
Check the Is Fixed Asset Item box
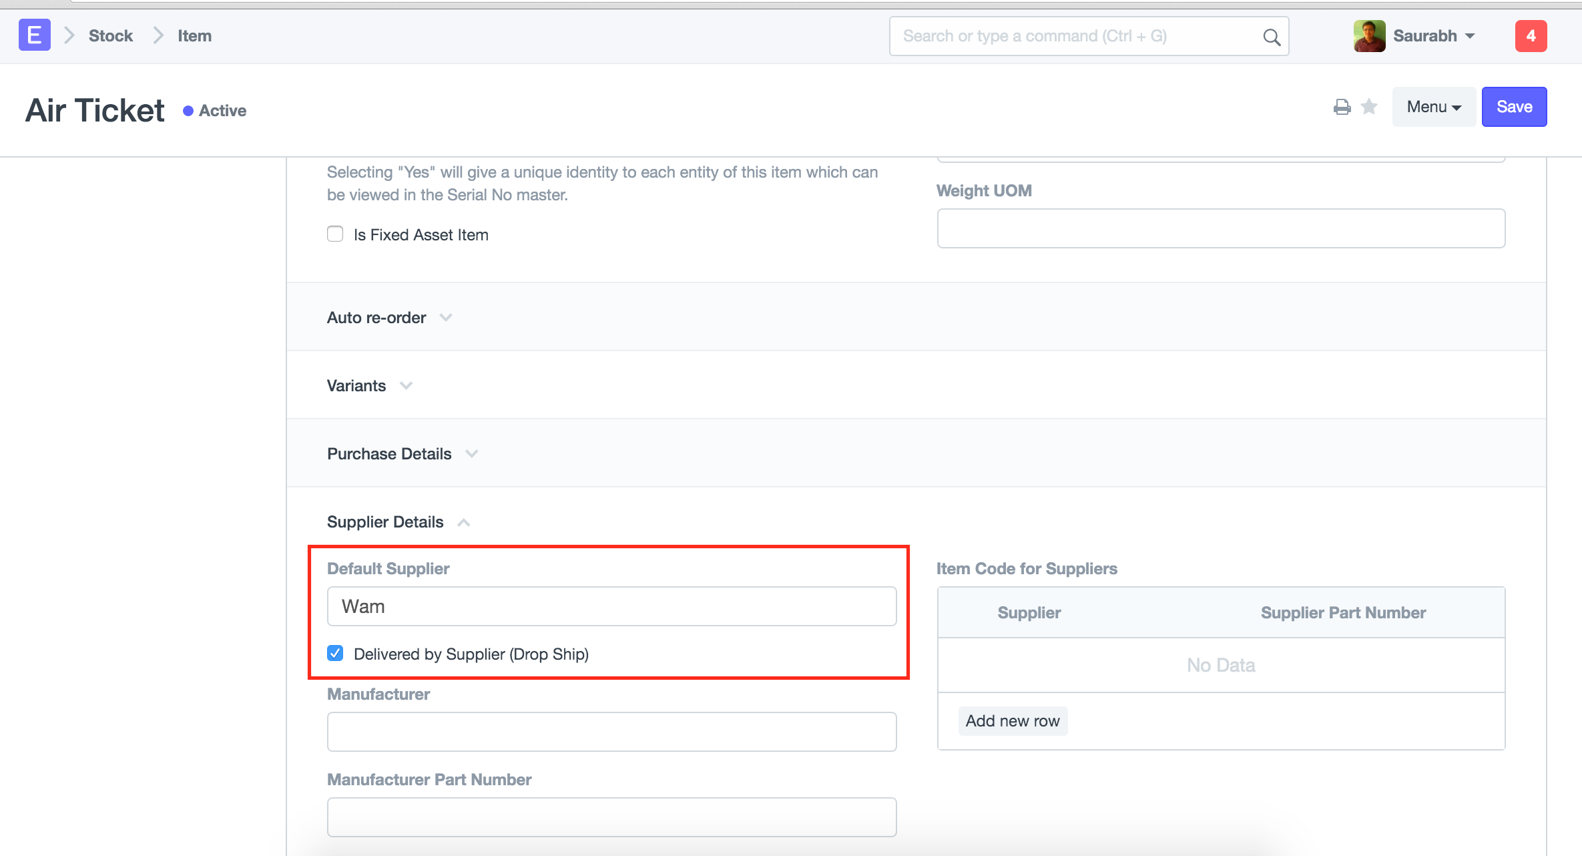(x=335, y=234)
